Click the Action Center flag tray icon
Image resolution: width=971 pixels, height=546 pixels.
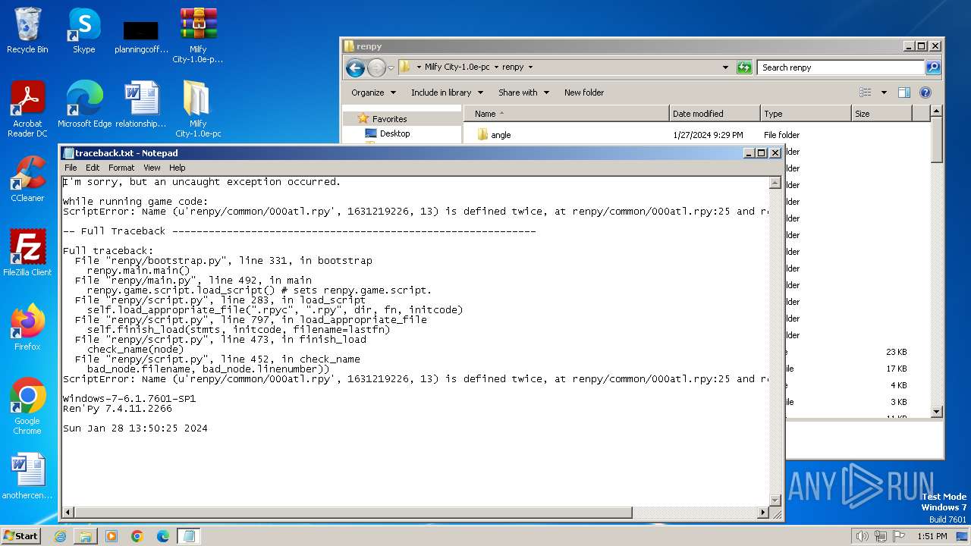pos(899,536)
